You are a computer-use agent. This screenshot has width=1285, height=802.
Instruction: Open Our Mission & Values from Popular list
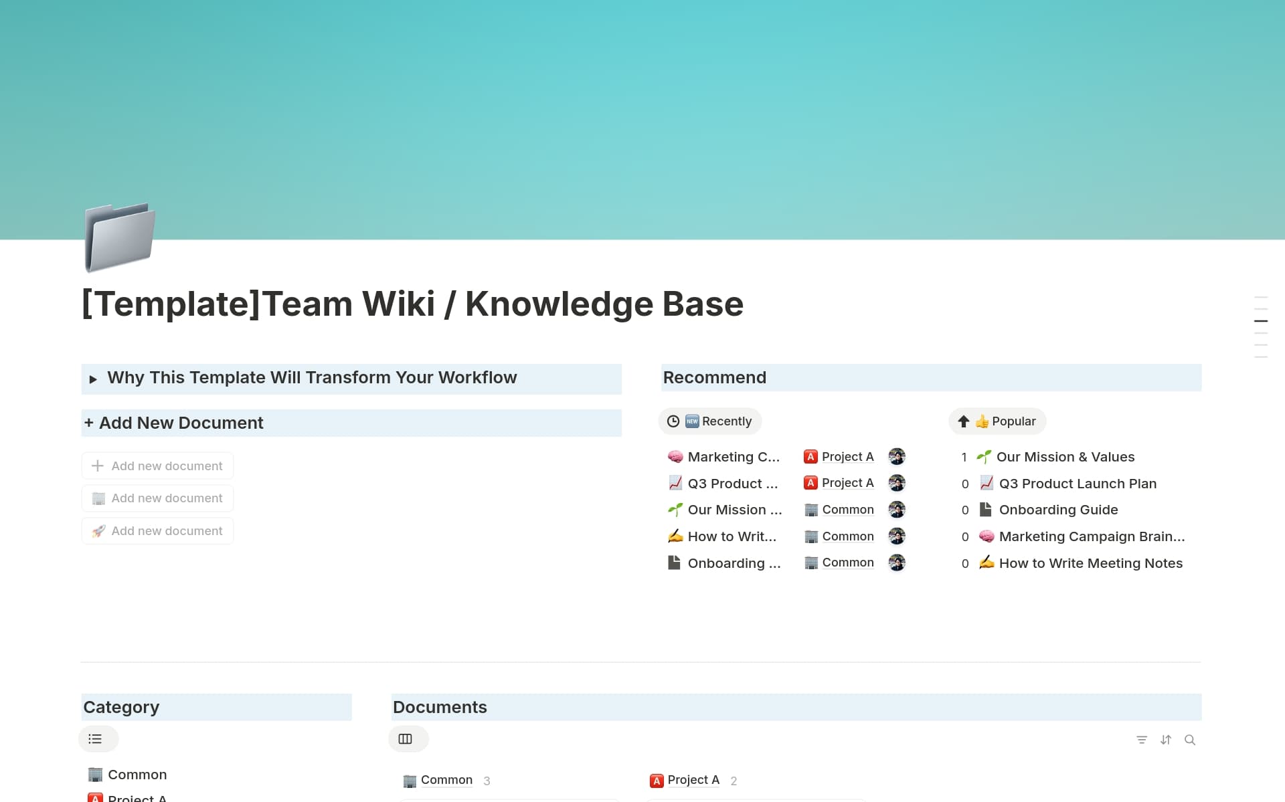(1065, 456)
